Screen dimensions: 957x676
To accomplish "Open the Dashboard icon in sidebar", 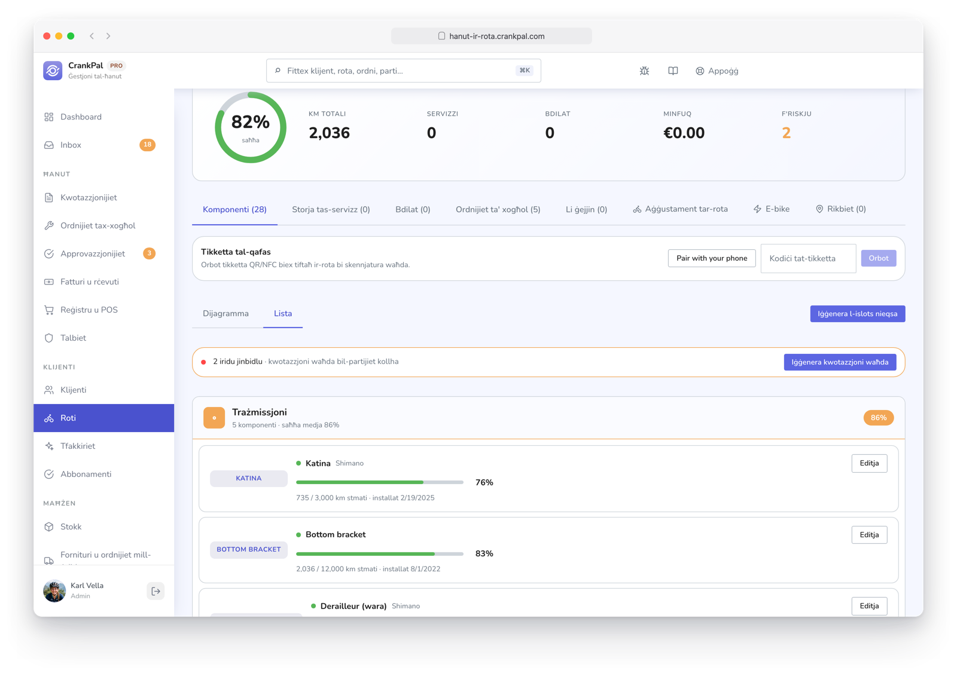I will tap(49, 117).
